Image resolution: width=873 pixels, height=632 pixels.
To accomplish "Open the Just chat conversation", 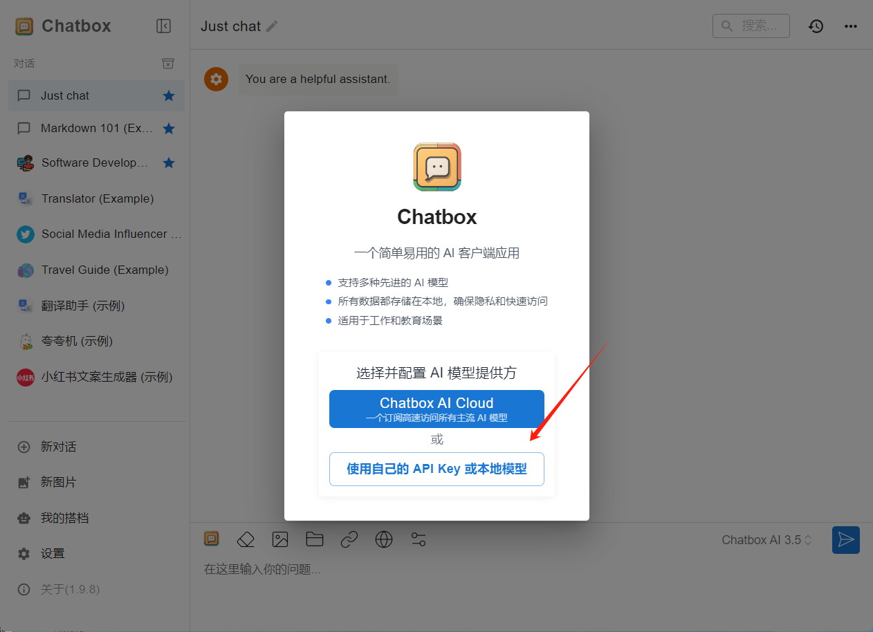I will pyautogui.click(x=96, y=95).
